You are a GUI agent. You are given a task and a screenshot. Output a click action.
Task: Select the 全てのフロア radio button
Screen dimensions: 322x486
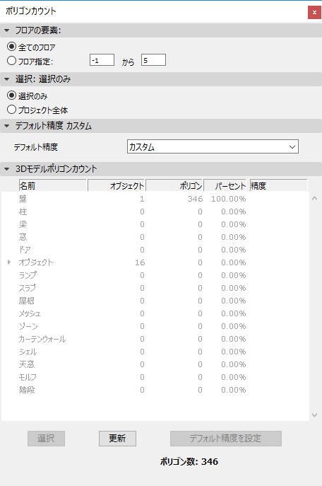(11, 47)
